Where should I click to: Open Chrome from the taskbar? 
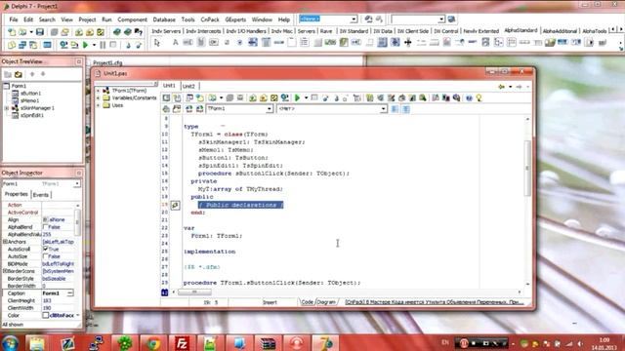coord(153,343)
